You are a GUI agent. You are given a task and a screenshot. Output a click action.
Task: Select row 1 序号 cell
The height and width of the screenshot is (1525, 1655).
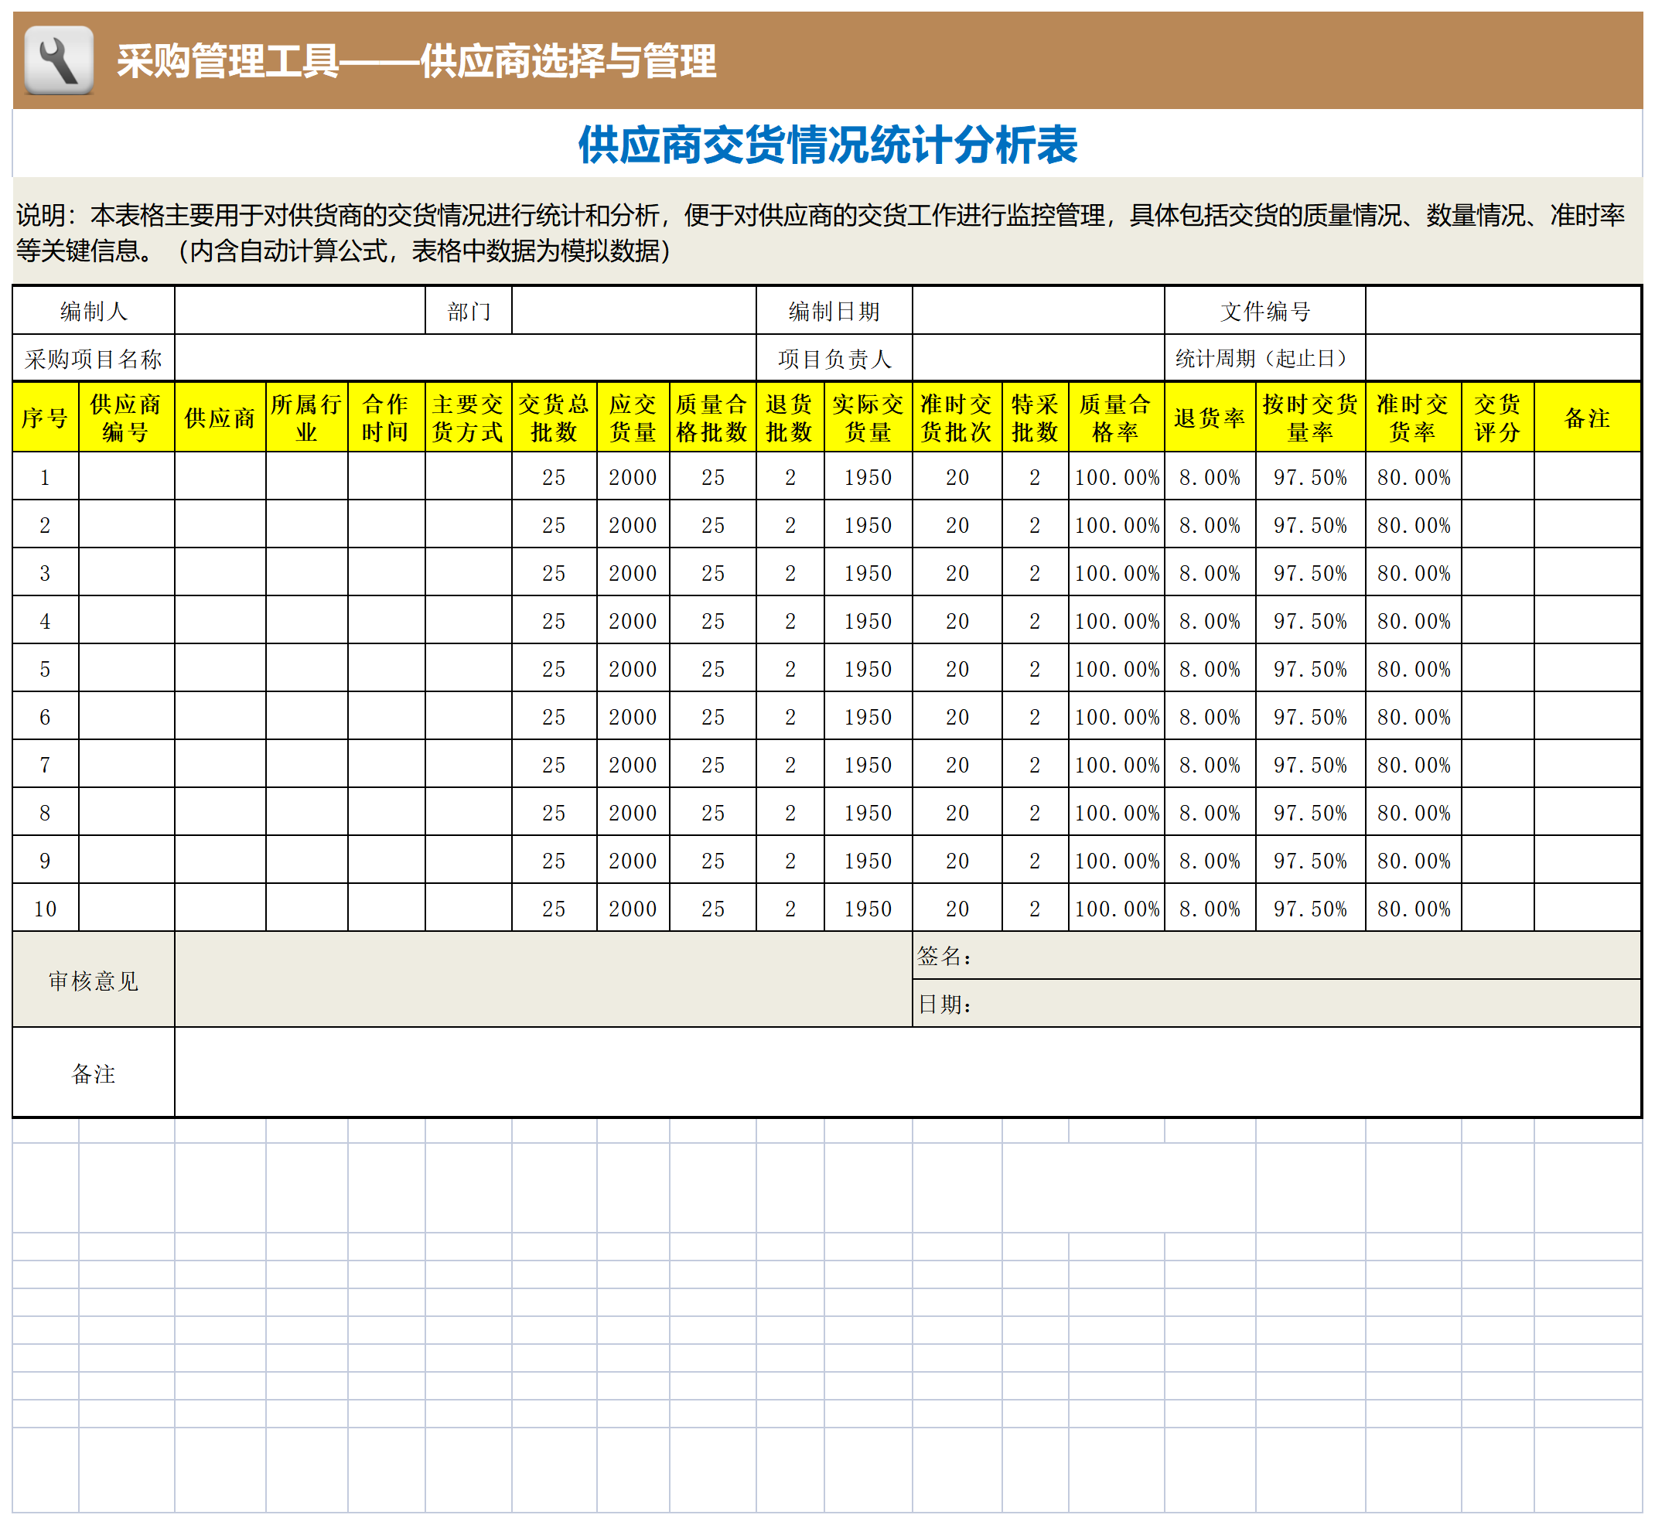click(46, 476)
